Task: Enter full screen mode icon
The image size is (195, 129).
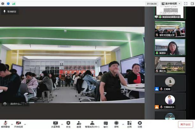Action: (186, 4)
